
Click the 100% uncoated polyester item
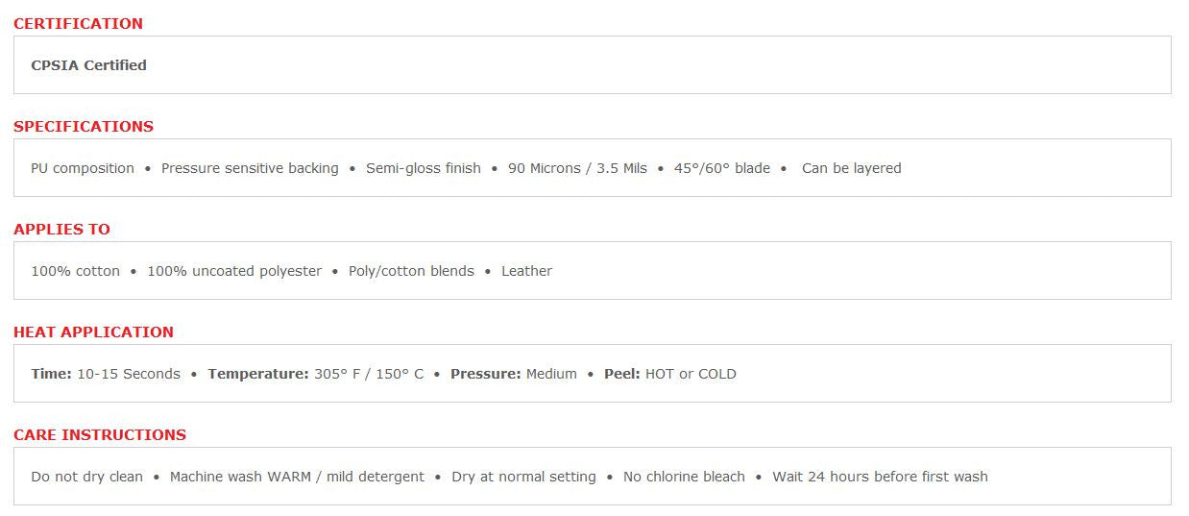point(234,271)
